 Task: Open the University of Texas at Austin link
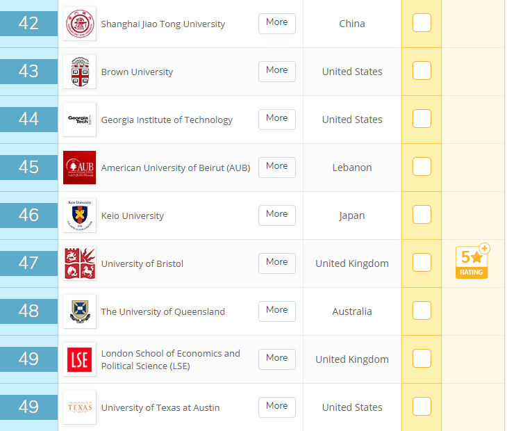pos(160,408)
